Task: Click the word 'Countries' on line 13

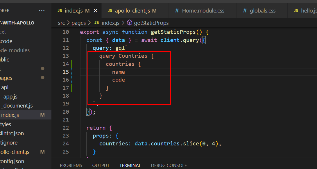Action: [133, 56]
